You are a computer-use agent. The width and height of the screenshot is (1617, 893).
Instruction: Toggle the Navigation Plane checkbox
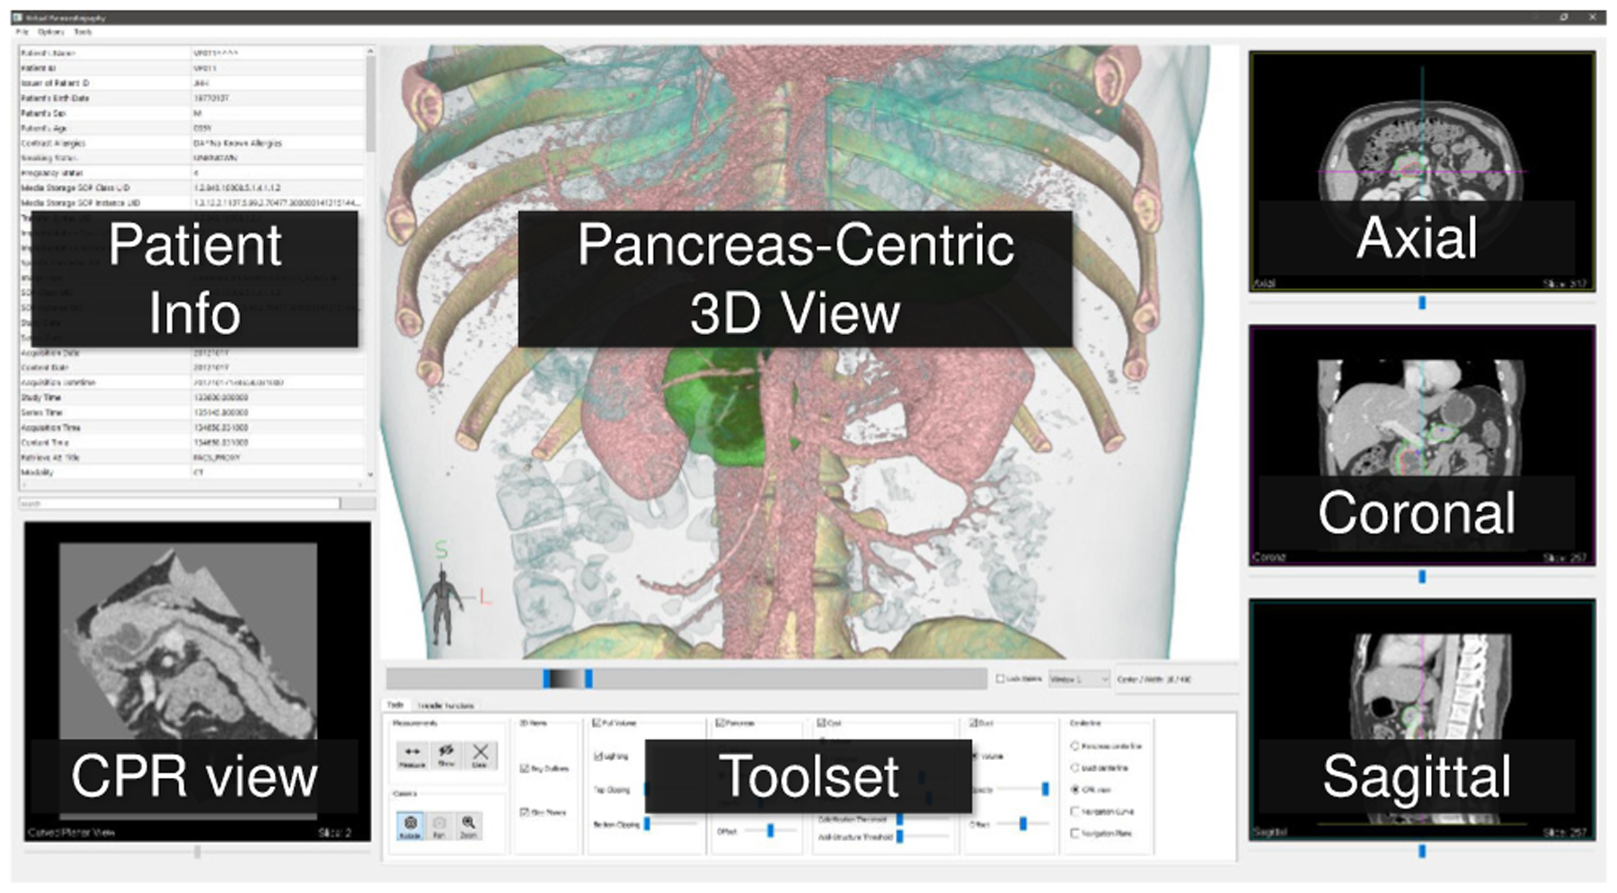click(1074, 833)
